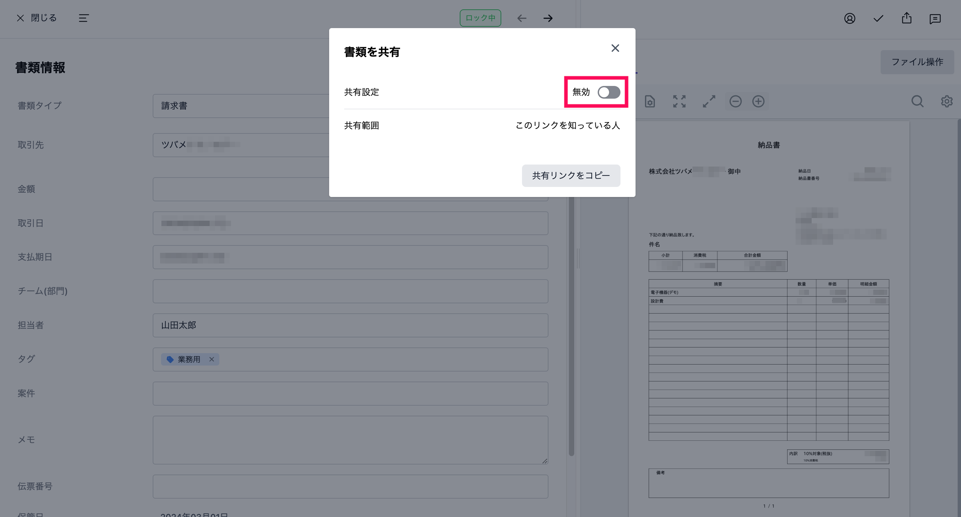Click the 案件 input field
The width and height of the screenshot is (961, 517).
pyautogui.click(x=350, y=393)
